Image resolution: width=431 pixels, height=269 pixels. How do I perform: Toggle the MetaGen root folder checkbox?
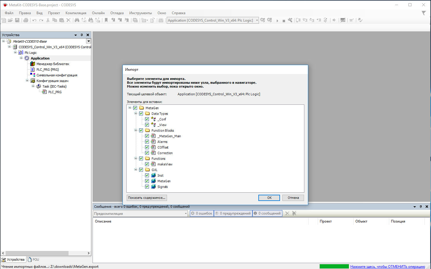pos(135,108)
